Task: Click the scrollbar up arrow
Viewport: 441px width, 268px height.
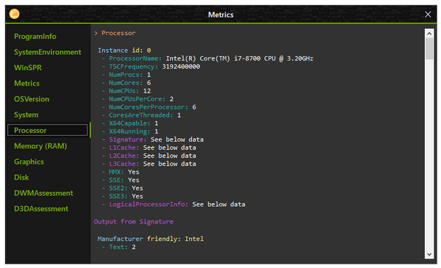Action: (429, 34)
